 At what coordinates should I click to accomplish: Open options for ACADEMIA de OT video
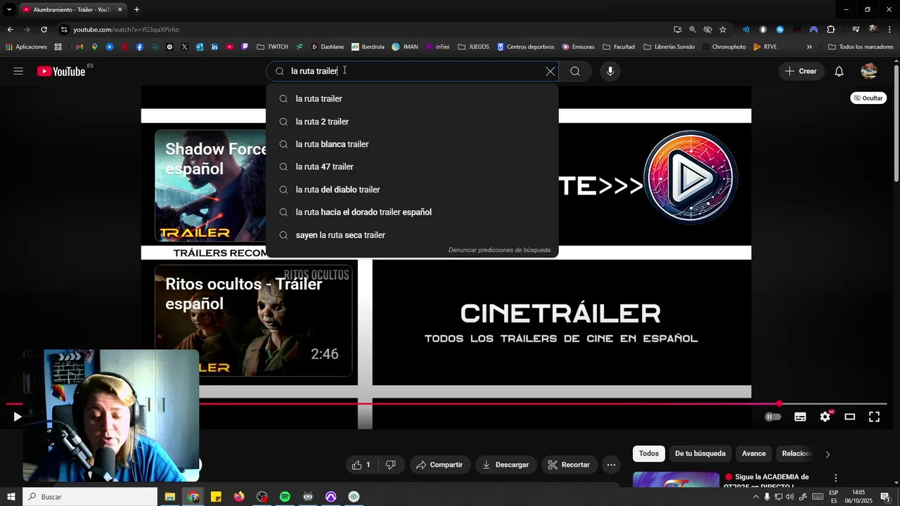tap(836, 478)
